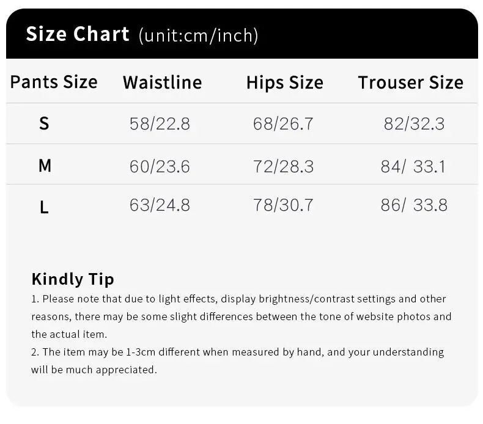483x424 pixels.
Task: Click trouser value 86/ 33.8
Action: tap(414, 205)
